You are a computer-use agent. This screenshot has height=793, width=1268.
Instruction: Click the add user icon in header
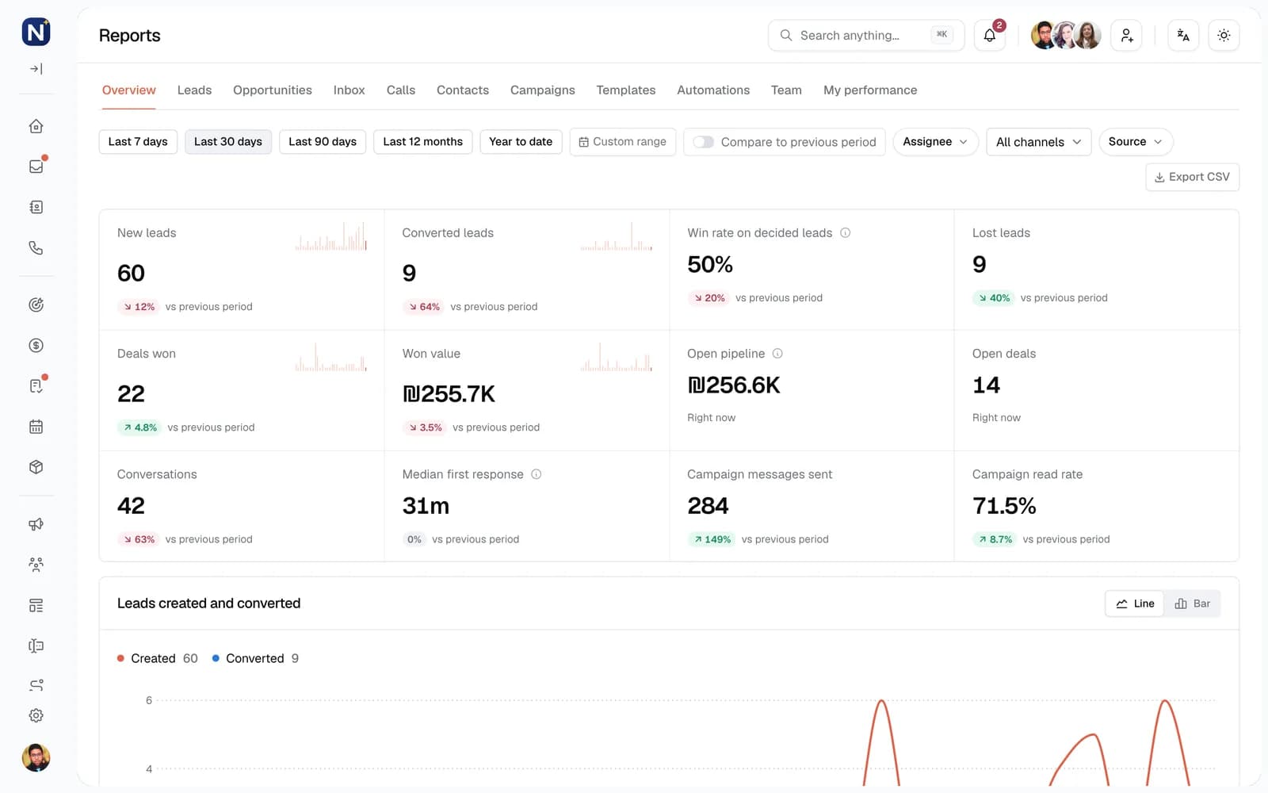1126,35
